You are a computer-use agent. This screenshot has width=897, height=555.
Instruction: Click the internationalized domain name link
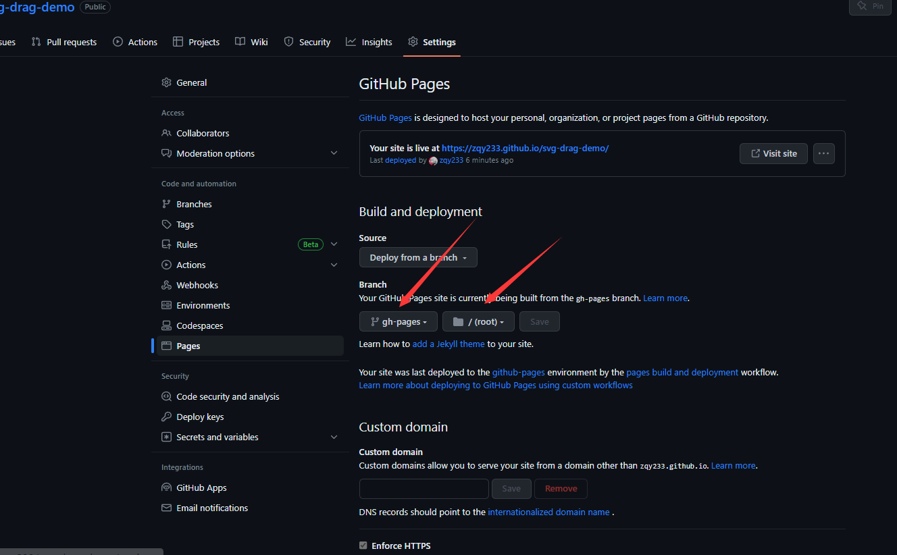548,512
